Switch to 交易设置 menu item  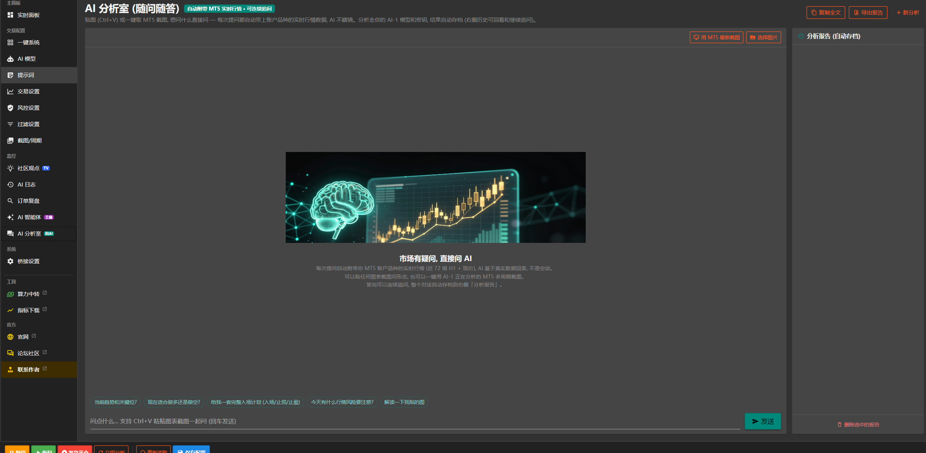[x=39, y=92]
